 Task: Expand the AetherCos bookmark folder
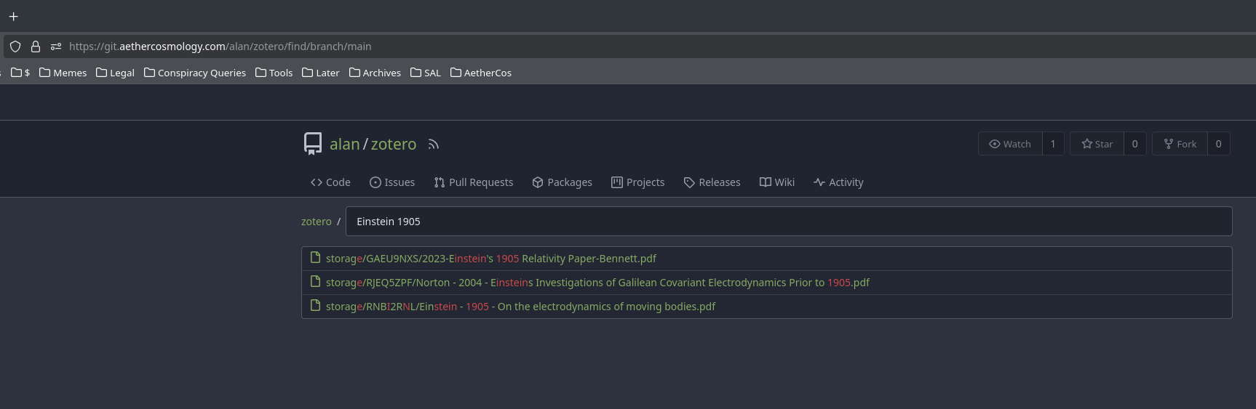point(481,73)
